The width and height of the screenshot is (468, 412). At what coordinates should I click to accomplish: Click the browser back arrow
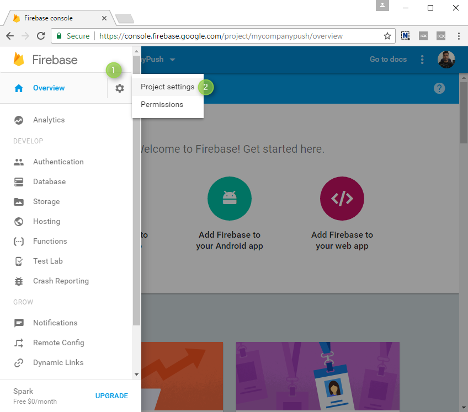pos(10,36)
